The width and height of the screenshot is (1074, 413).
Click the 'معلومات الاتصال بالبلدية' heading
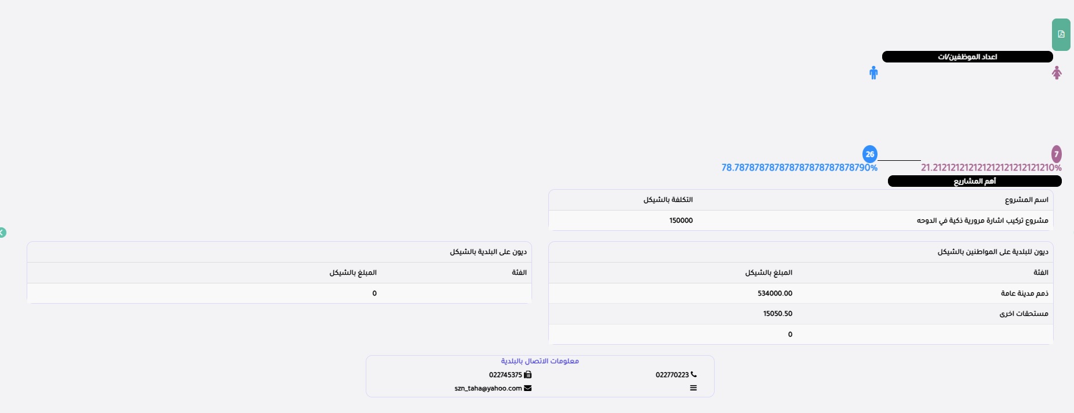coord(540,361)
